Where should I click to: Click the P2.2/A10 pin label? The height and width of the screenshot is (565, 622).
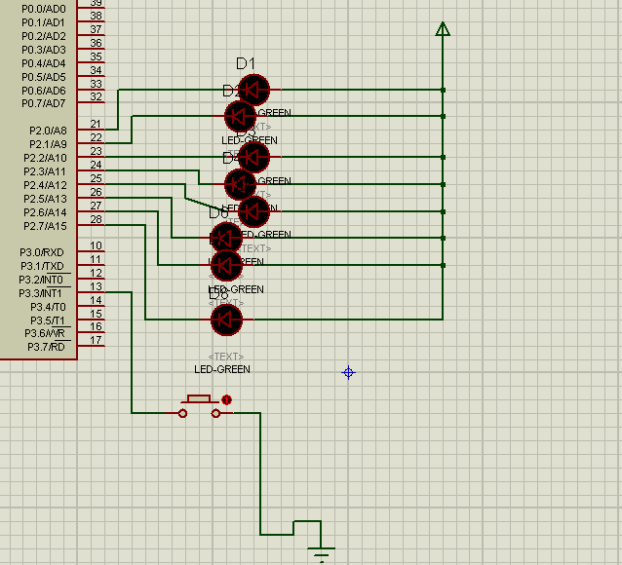[45, 158]
